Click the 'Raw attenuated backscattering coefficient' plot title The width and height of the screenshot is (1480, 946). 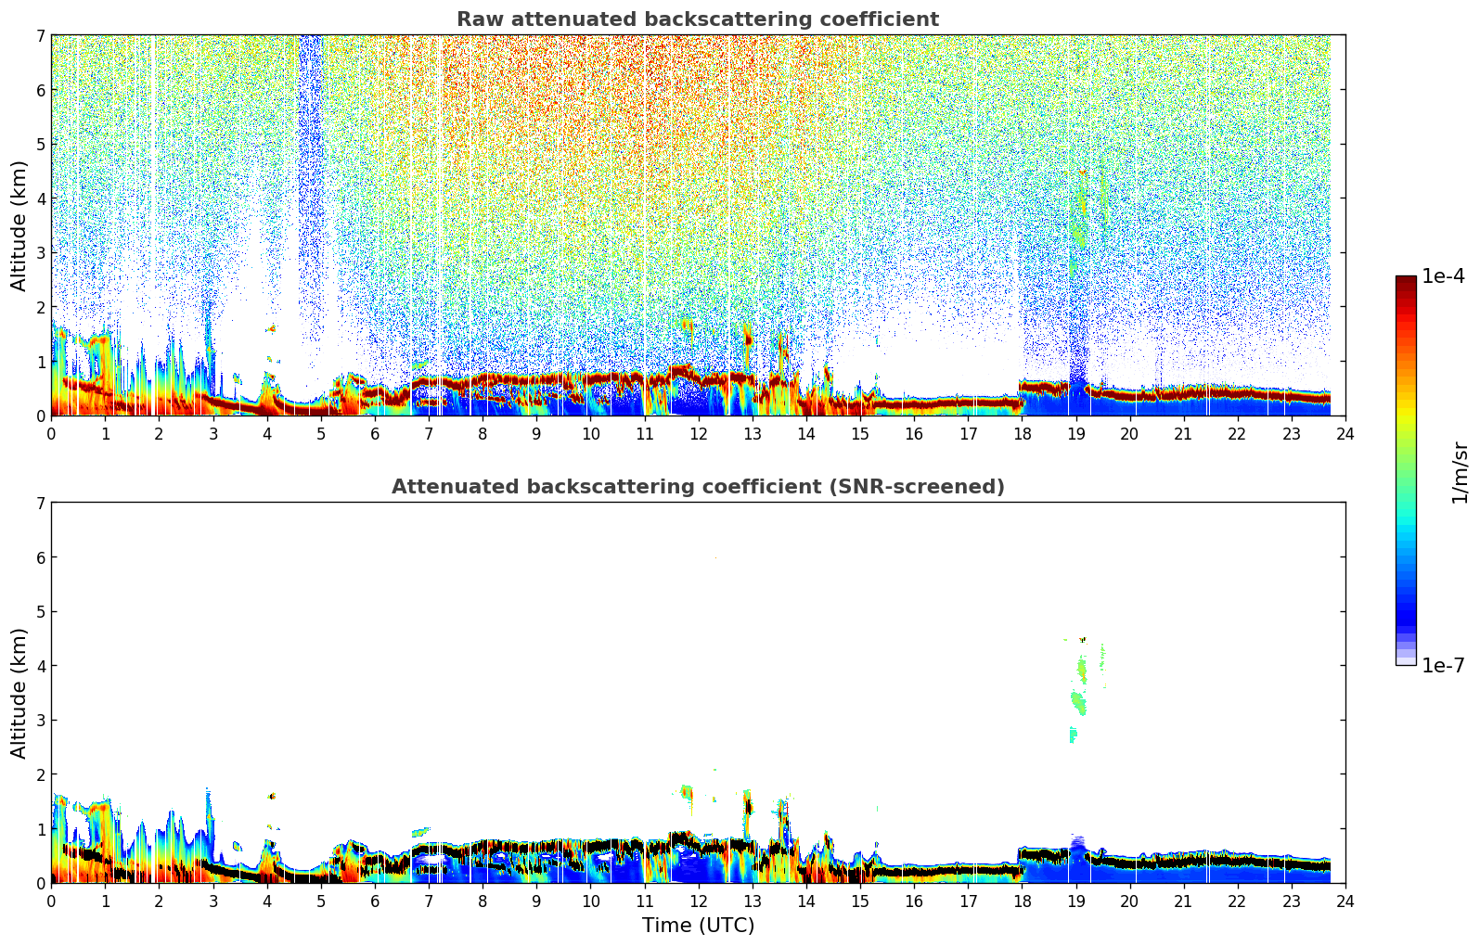point(697,19)
